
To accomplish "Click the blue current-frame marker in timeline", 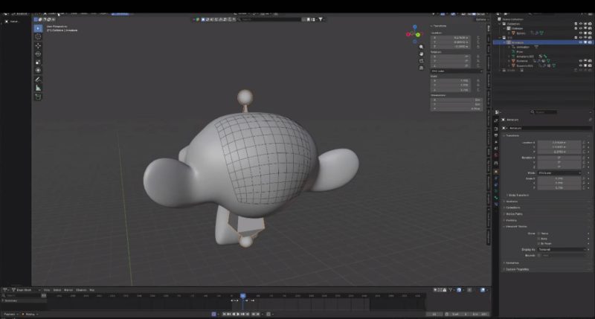I will [242, 295].
